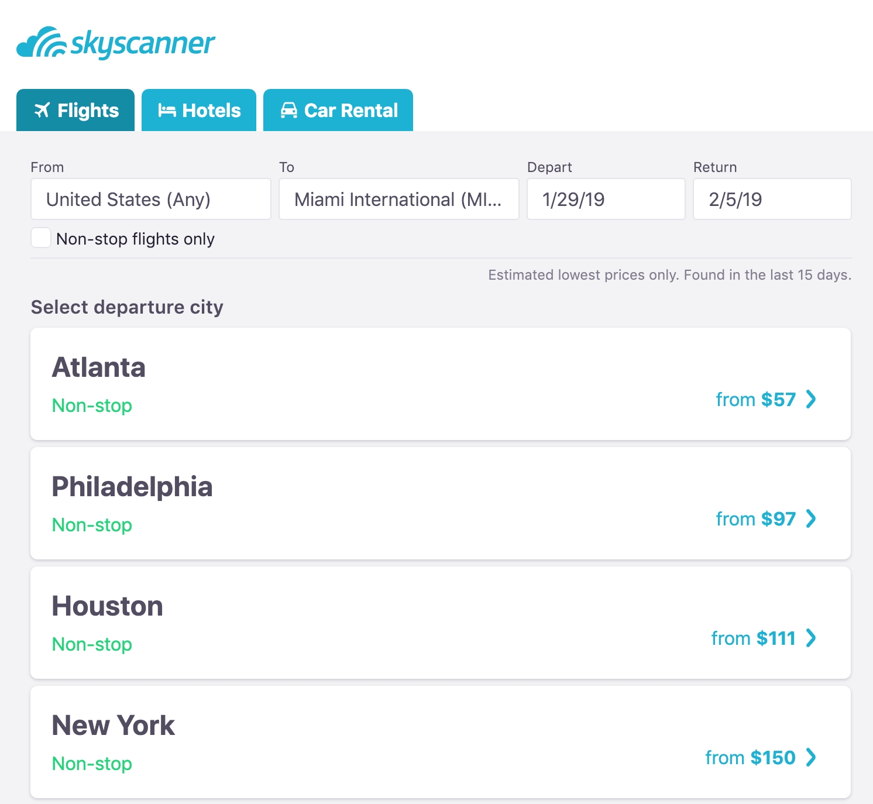This screenshot has width=873, height=804.
Task: Open the From field showing United States (Any)
Action: pyautogui.click(x=151, y=199)
